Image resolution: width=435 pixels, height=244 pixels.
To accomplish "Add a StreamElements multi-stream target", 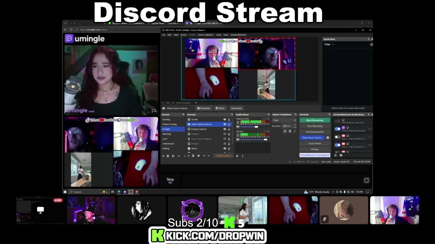I will 336,155.
